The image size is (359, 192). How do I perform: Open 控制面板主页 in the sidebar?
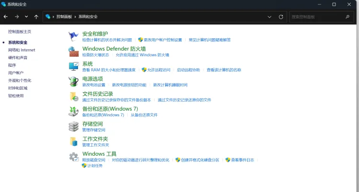20,32
